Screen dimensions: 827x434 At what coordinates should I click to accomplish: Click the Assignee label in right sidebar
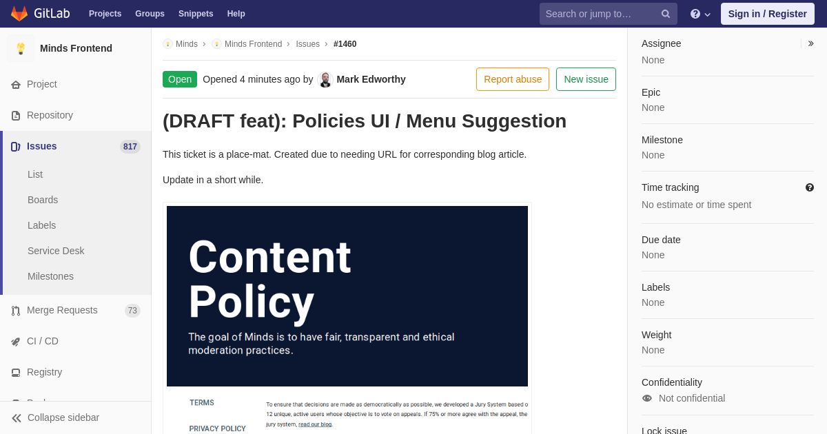click(x=662, y=43)
